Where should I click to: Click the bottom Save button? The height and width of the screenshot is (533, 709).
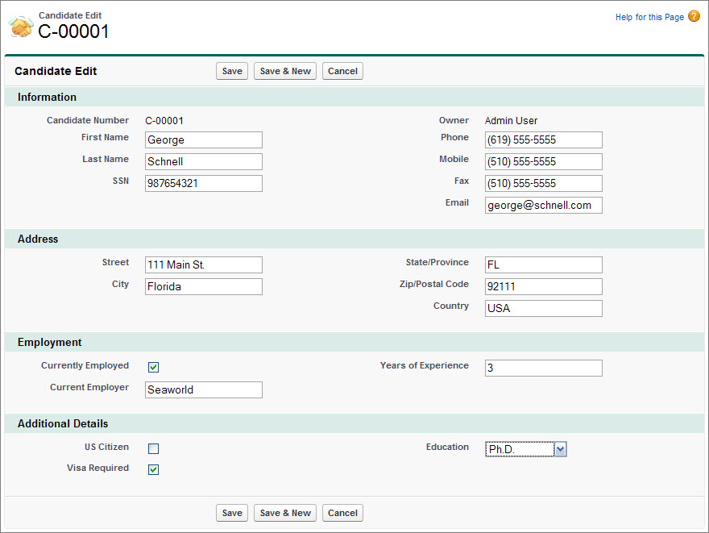pos(232,513)
